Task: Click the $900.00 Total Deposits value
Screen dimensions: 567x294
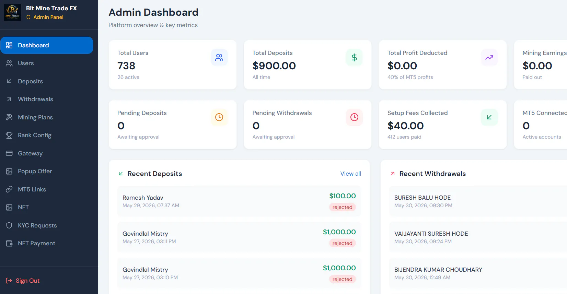Action: click(274, 66)
